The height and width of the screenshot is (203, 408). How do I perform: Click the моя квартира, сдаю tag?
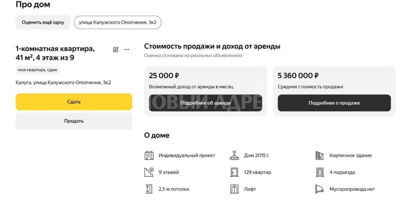37,70
